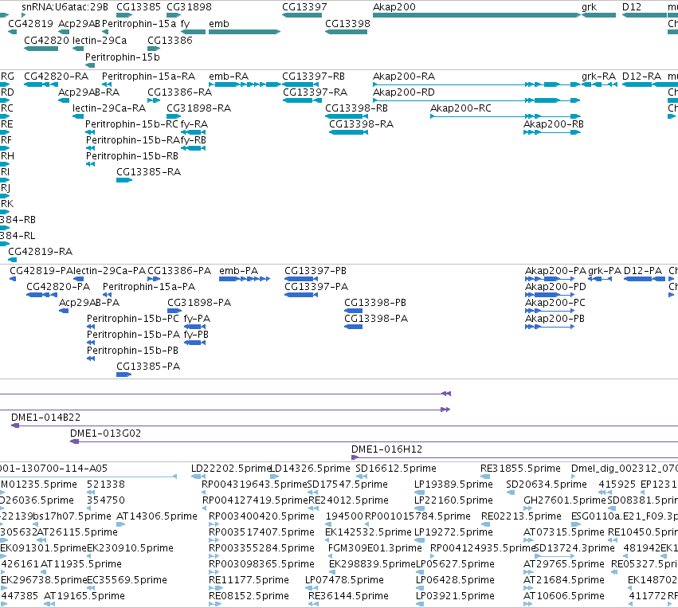The height and width of the screenshot is (608, 678).
Task: Select the CG13397 gene bar
Action: [302, 15]
